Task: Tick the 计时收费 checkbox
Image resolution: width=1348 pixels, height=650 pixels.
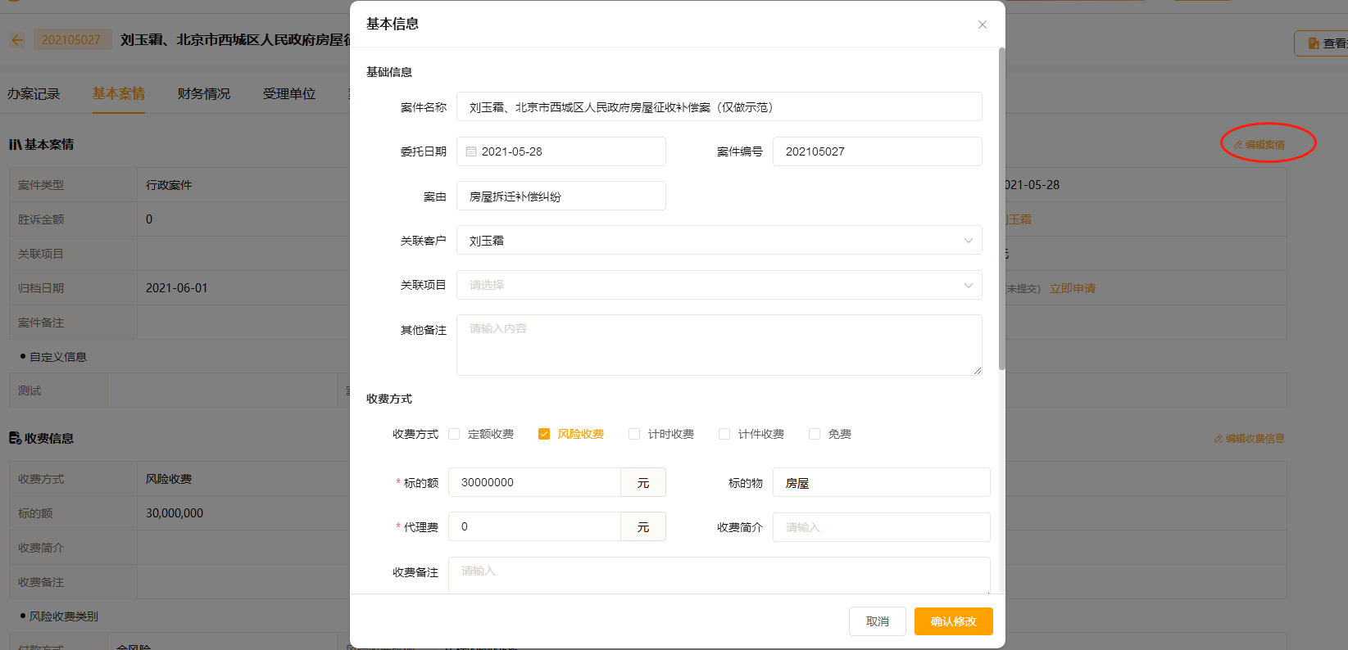Action: click(634, 434)
